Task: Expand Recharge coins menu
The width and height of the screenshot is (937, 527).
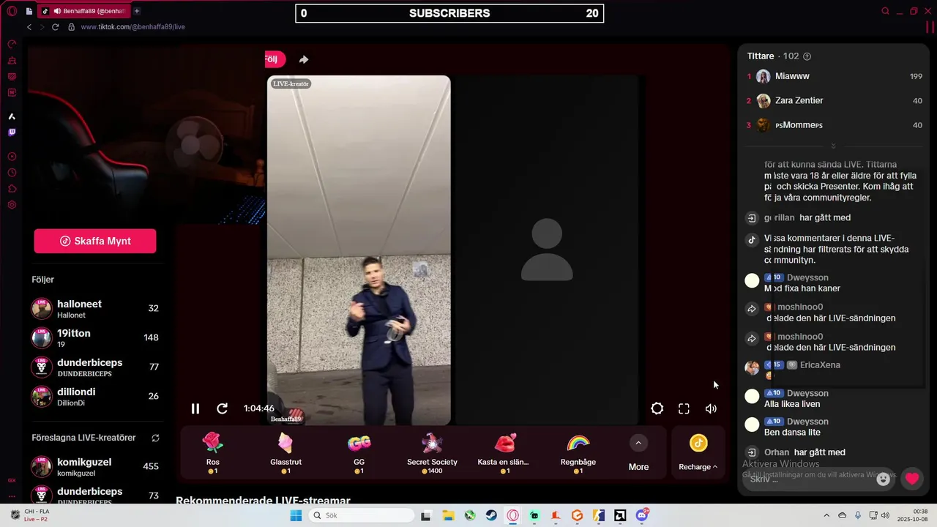Action: [x=698, y=452]
